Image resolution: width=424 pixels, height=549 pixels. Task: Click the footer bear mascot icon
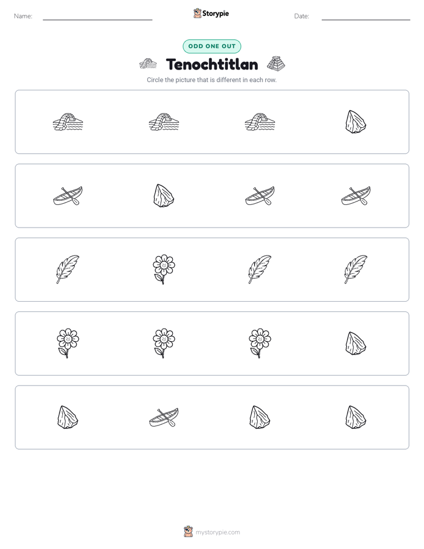coord(188,532)
